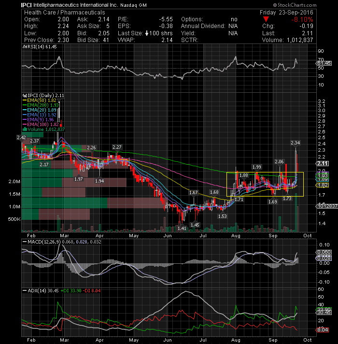This screenshot has height=344, width=338.
Task: Click the 1.71 price callout
Action: pyautogui.click(x=239, y=200)
